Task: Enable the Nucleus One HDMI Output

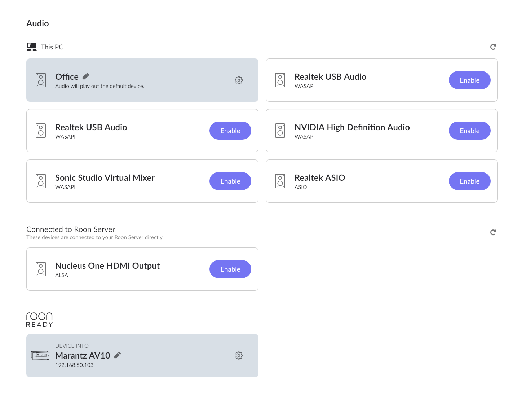Action: [230, 269]
